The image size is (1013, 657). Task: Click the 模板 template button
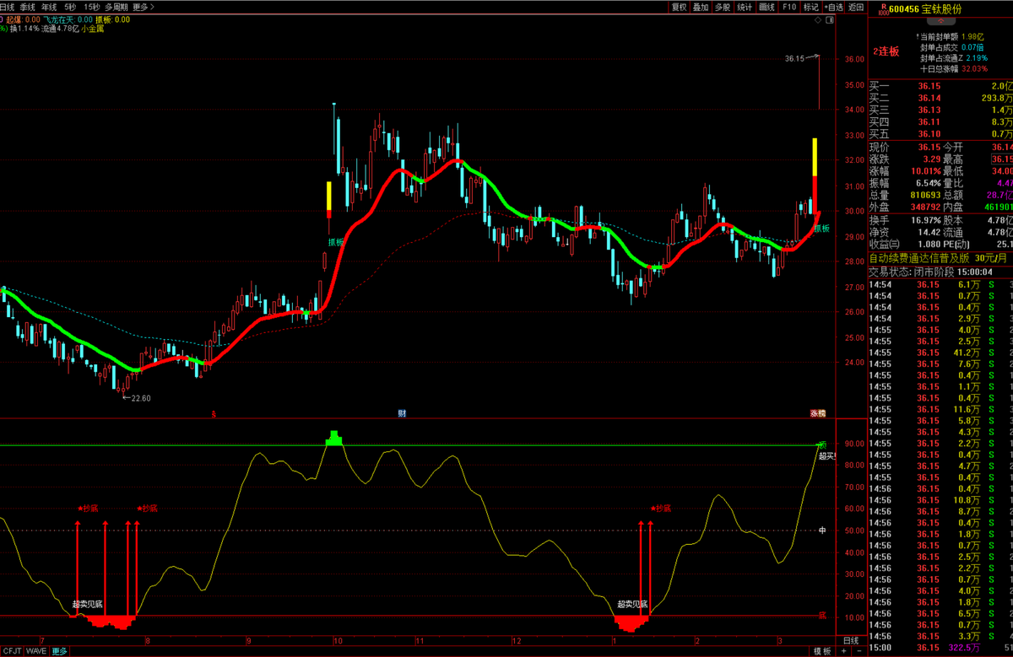[x=822, y=651]
